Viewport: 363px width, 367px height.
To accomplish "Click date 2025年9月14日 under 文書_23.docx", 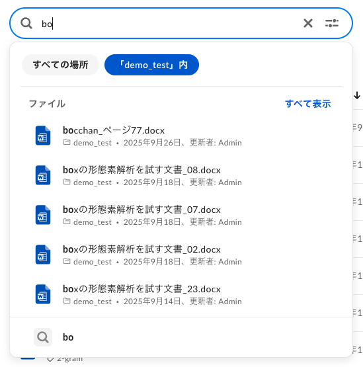I will click(152, 302).
